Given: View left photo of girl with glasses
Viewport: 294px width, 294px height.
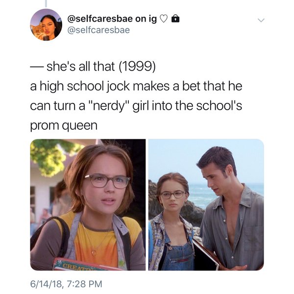Looking at the screenshot, I should pyautogui.click(x=88, y=204).
